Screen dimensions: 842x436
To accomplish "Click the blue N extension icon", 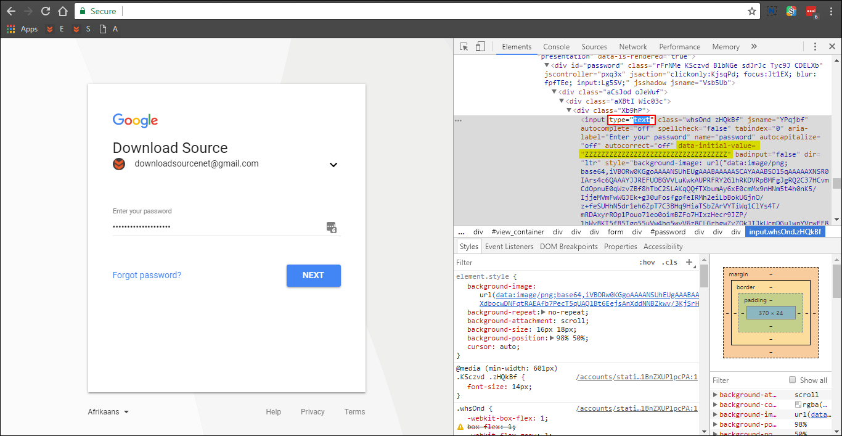I will pyautogui.click(x=772, y=11).
